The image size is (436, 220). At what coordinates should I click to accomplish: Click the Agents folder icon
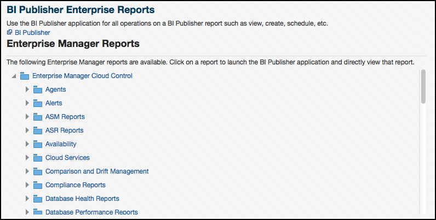[x=38, y=90]
